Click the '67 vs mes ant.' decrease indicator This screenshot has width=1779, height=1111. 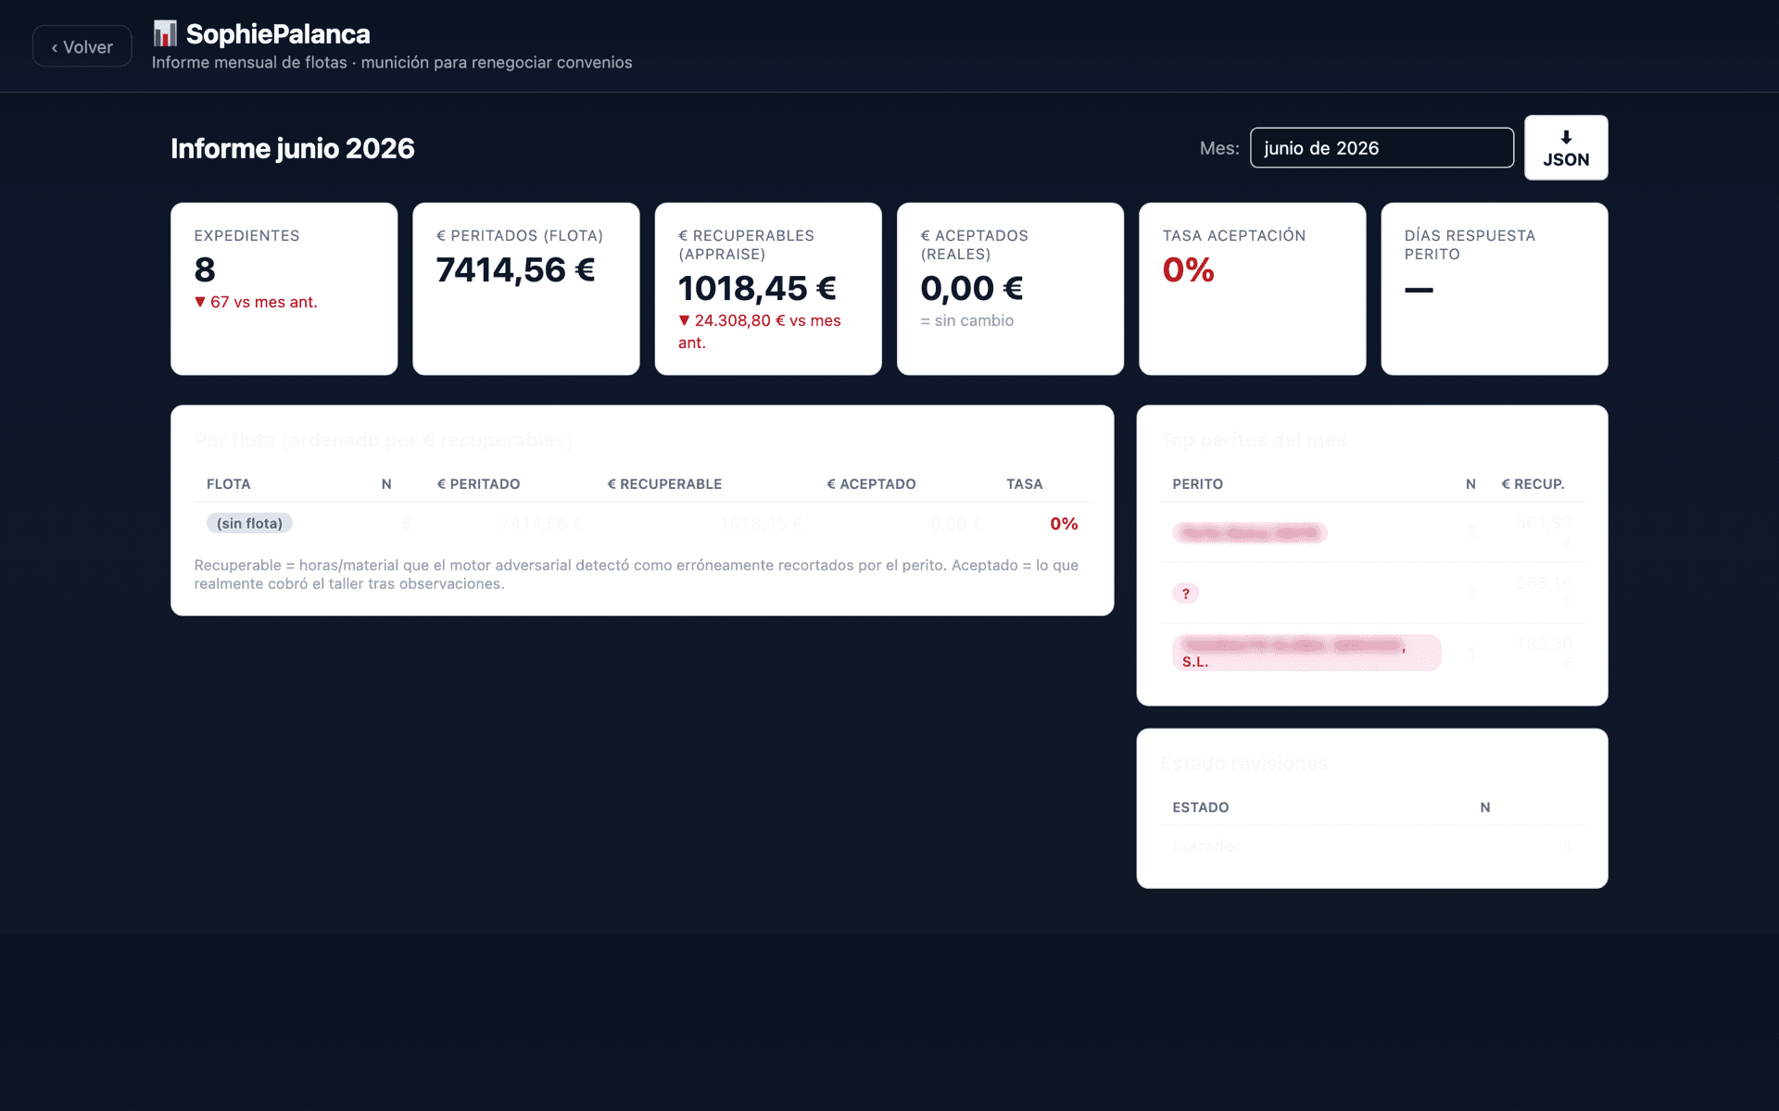[256, 302]
